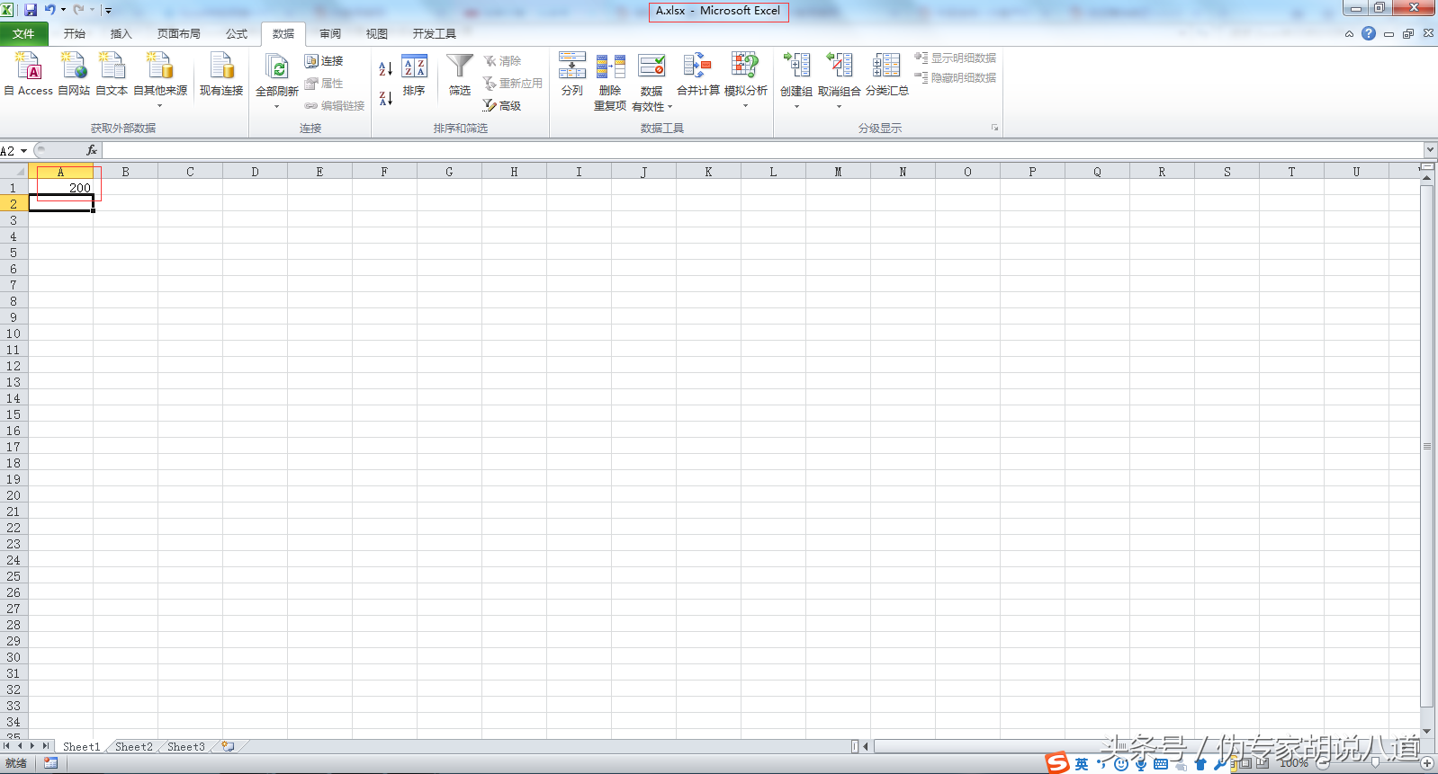Image resolution: width=1438 pixels, height=774 pixels.
Task: Click Consolidate (合并计算)
Action: tap(698, 74)
